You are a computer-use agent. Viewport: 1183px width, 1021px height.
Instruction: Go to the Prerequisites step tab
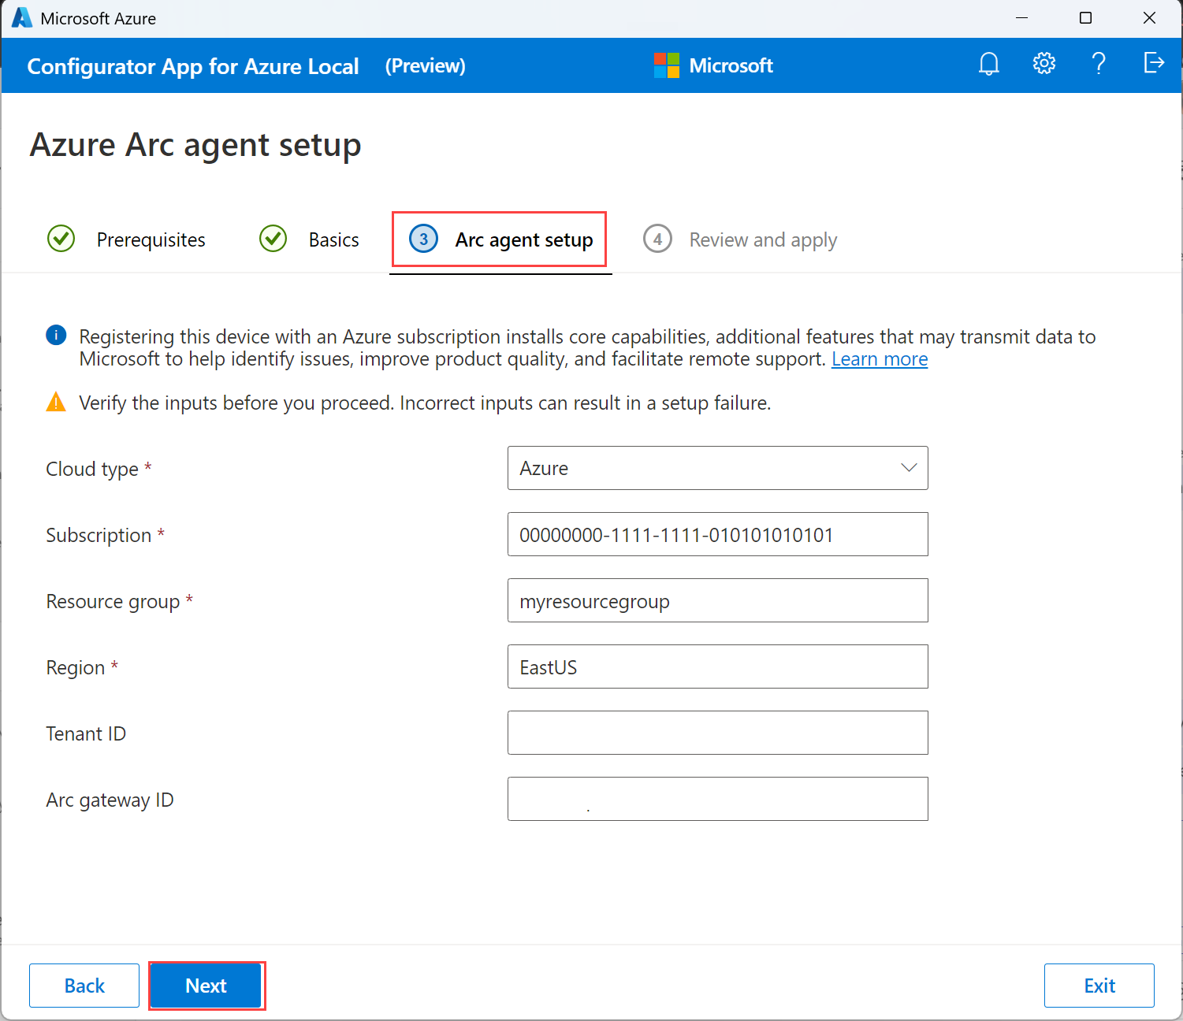click(151, 240)
